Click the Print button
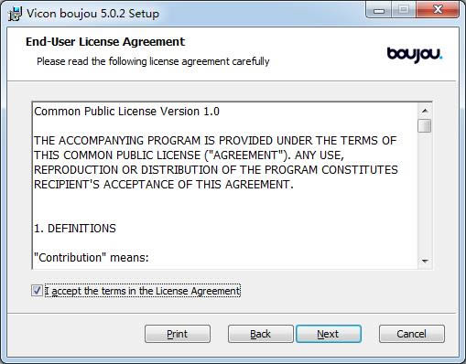Screen dimensions: 466x364 click(x=178, y=334)
